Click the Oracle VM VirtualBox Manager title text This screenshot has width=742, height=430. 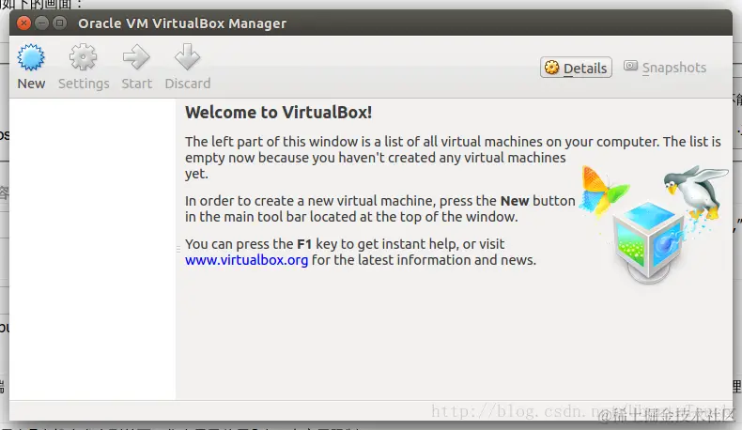point(182,23)
